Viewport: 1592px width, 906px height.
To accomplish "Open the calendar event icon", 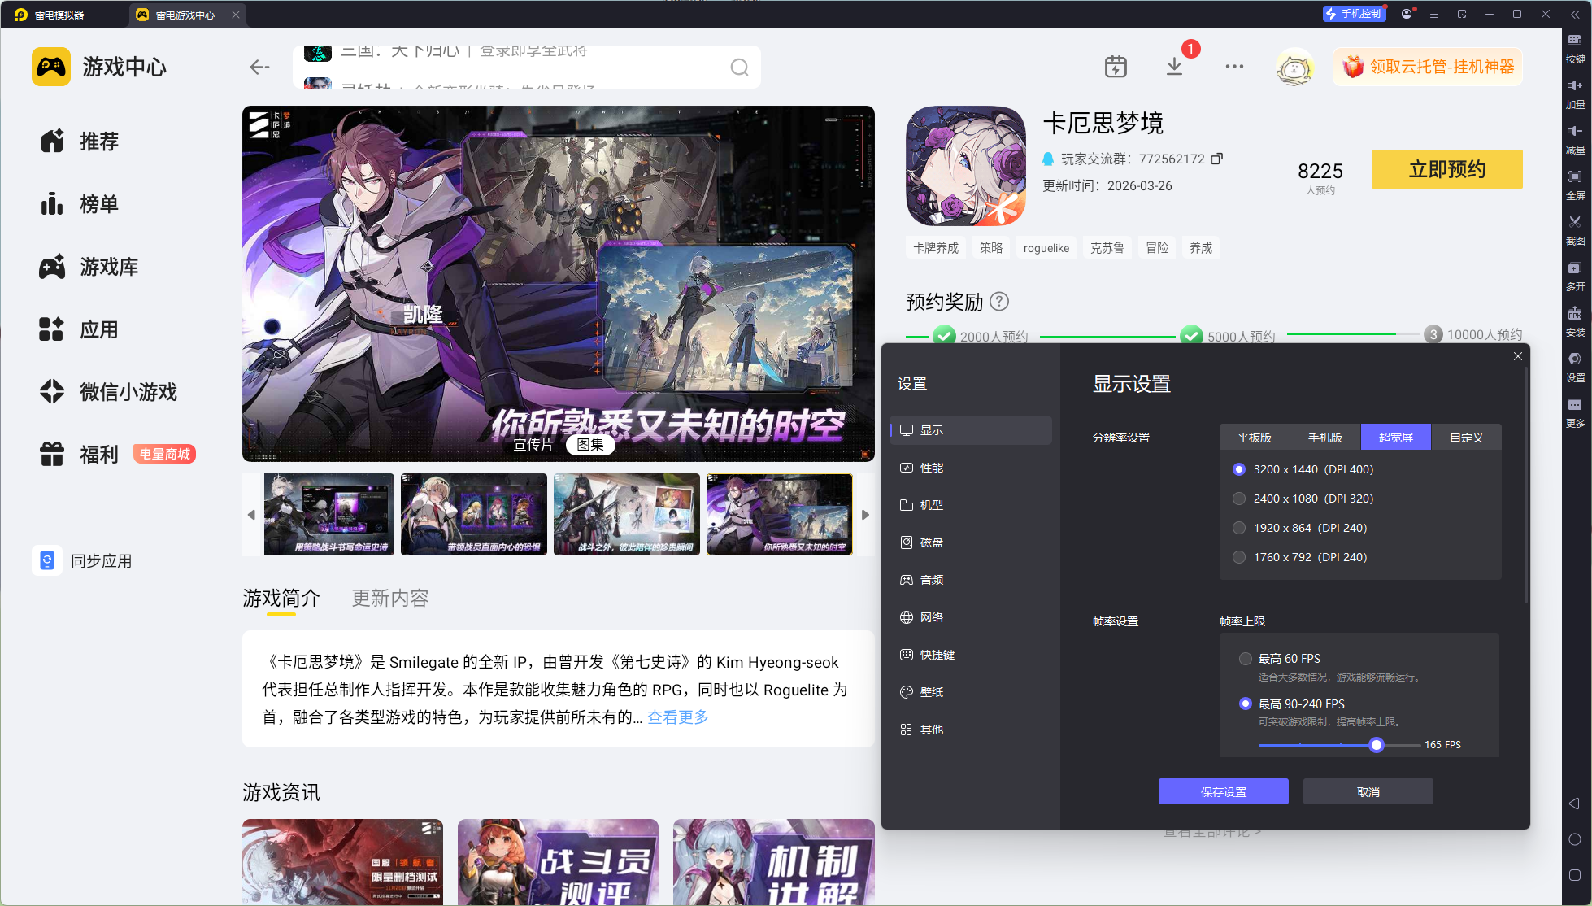I will (x=1116, y=67).
